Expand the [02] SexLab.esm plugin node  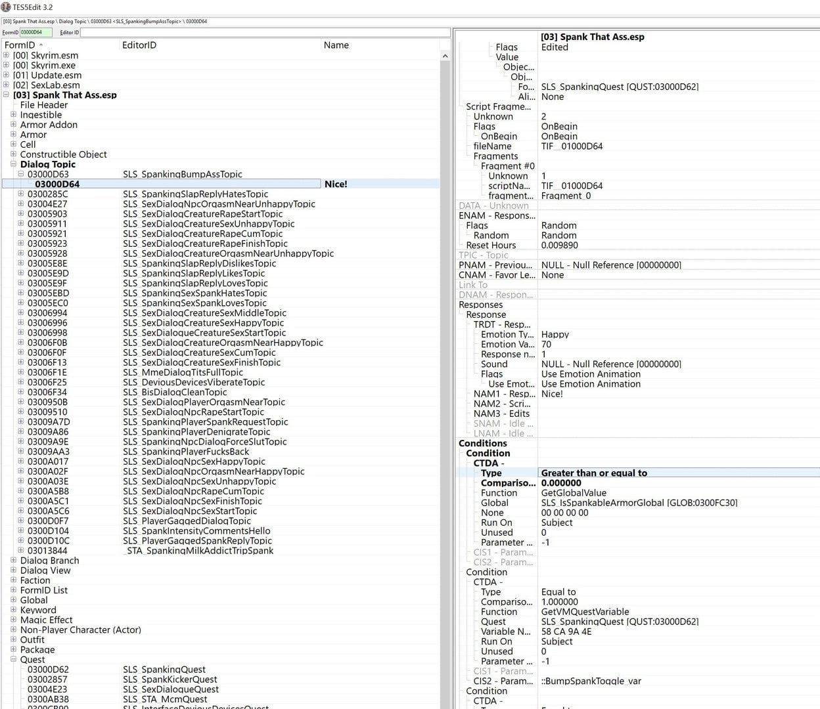(6, 85)
